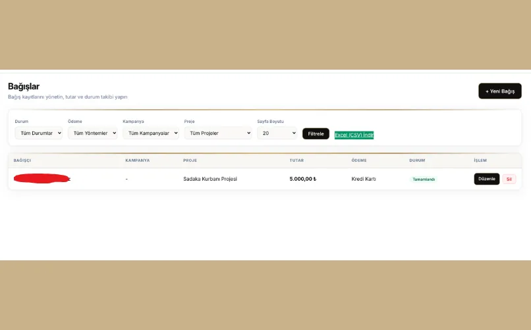Click the + Yeni Bağış button
Viewport: 531px width, 330px height.
pyautogui.click(x=499, y=91)
